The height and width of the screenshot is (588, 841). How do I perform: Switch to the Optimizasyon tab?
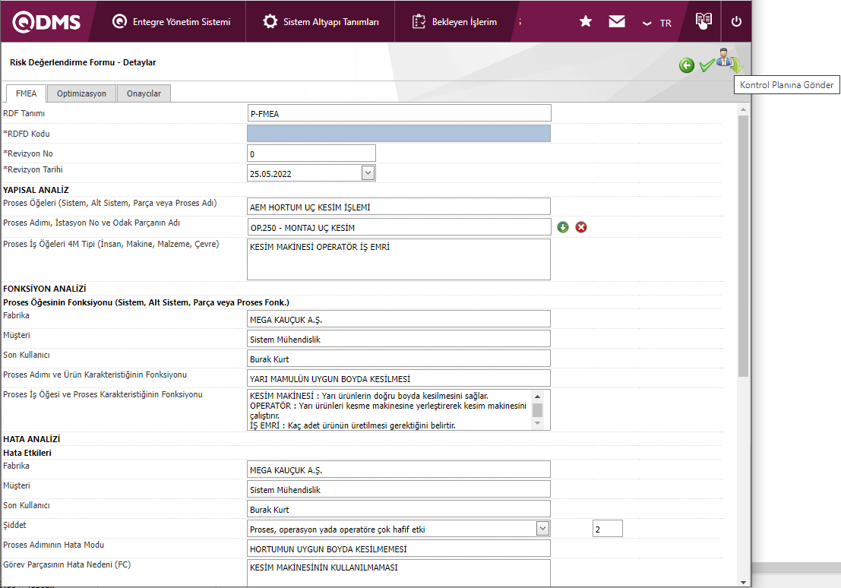click(81, 93)
